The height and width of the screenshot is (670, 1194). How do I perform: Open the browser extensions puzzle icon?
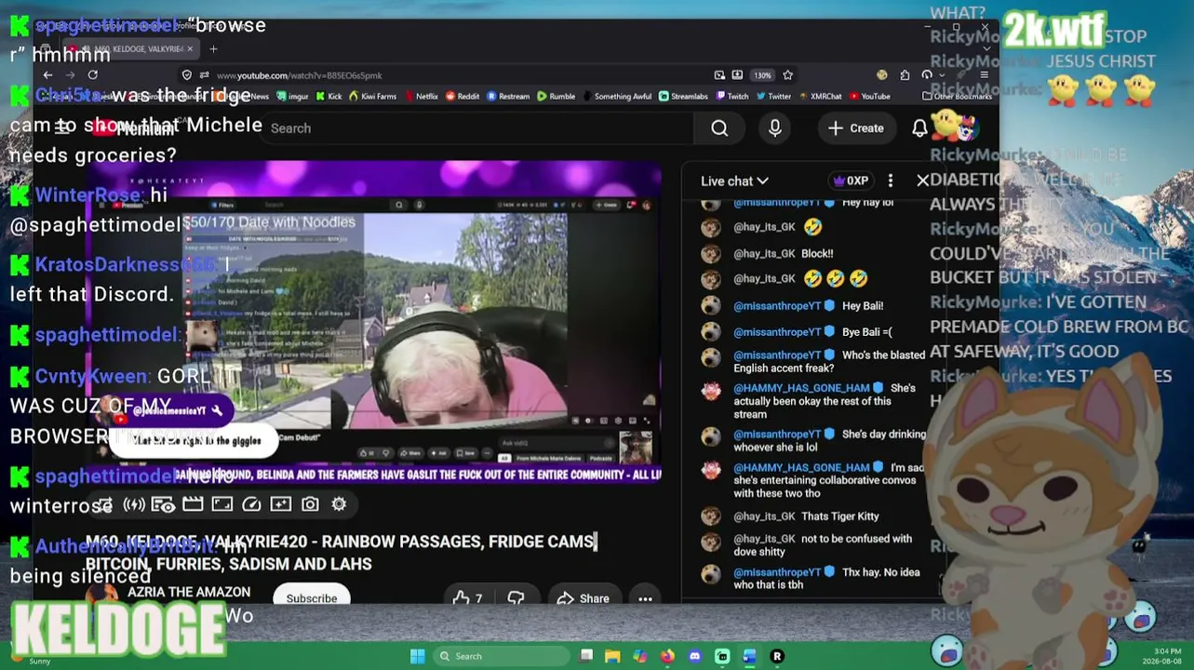pyautogui.click(x=904, y=75)
